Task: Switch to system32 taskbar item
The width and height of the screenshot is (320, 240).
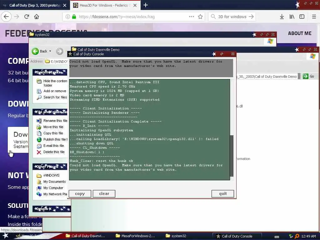Action: click(176, 236)
